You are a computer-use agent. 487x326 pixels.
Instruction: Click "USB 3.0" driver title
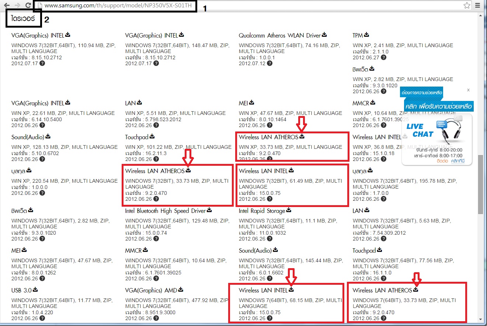click(21, 290)
